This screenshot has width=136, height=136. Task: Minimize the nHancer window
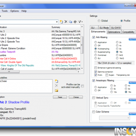tap(127, 5)
